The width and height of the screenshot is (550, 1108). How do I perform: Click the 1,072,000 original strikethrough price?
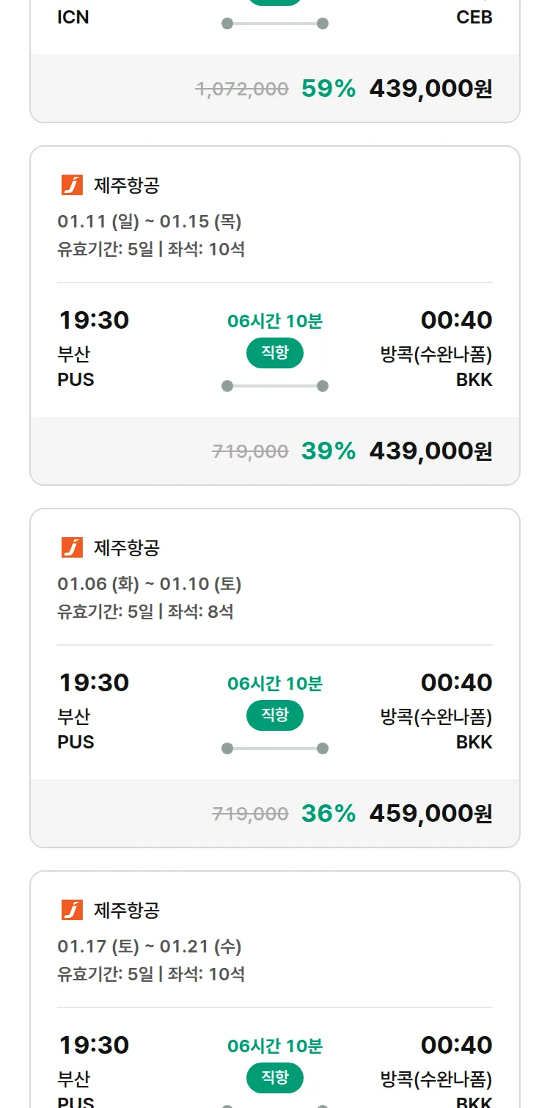[242, 90]
